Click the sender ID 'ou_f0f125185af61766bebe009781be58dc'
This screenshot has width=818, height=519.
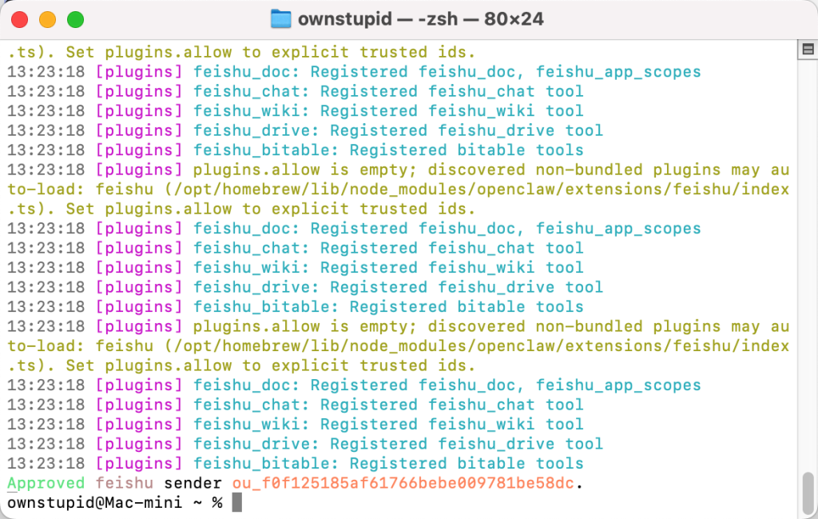[403, 483]
